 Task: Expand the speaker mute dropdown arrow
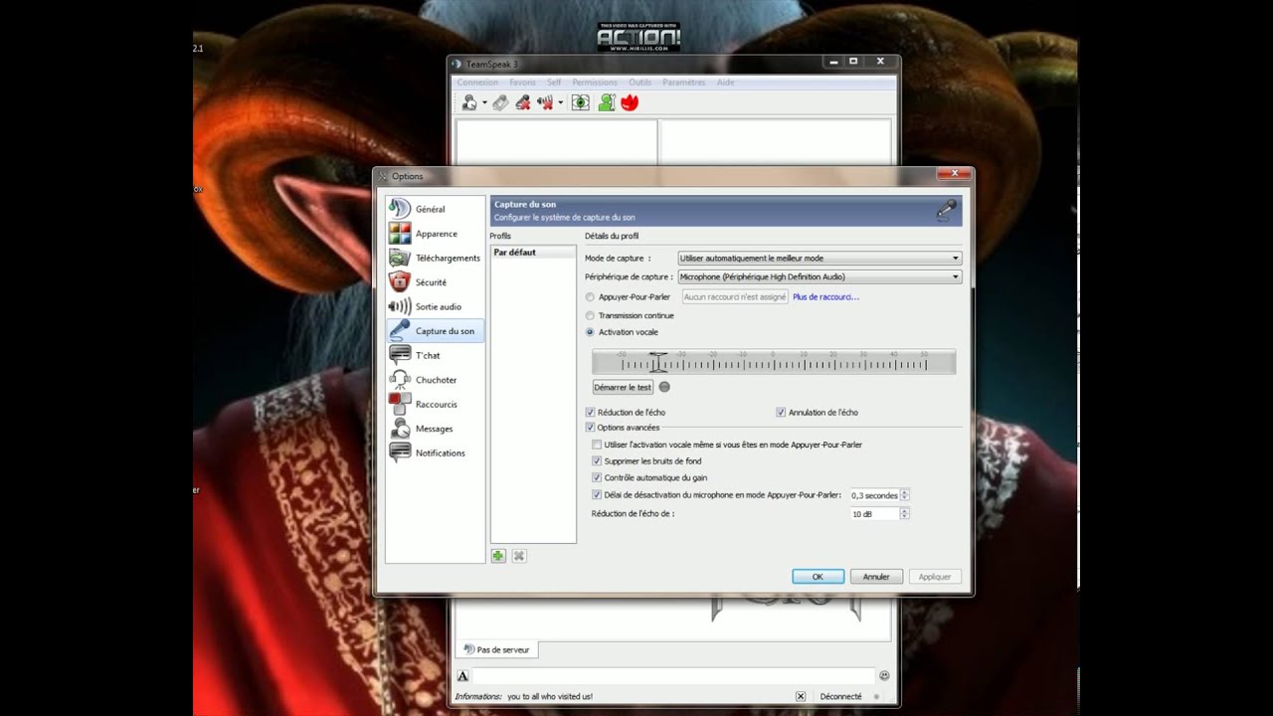[x=560, y=102]
